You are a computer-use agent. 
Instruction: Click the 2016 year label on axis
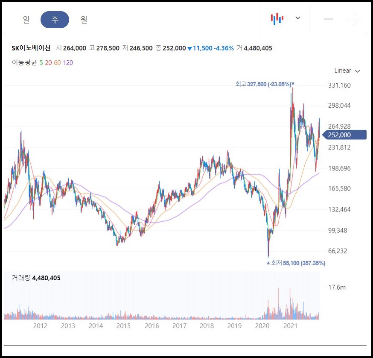[152, 326]
